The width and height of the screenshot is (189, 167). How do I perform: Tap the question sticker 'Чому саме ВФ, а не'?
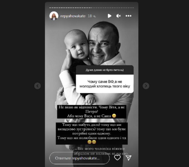tap(105, 84)
